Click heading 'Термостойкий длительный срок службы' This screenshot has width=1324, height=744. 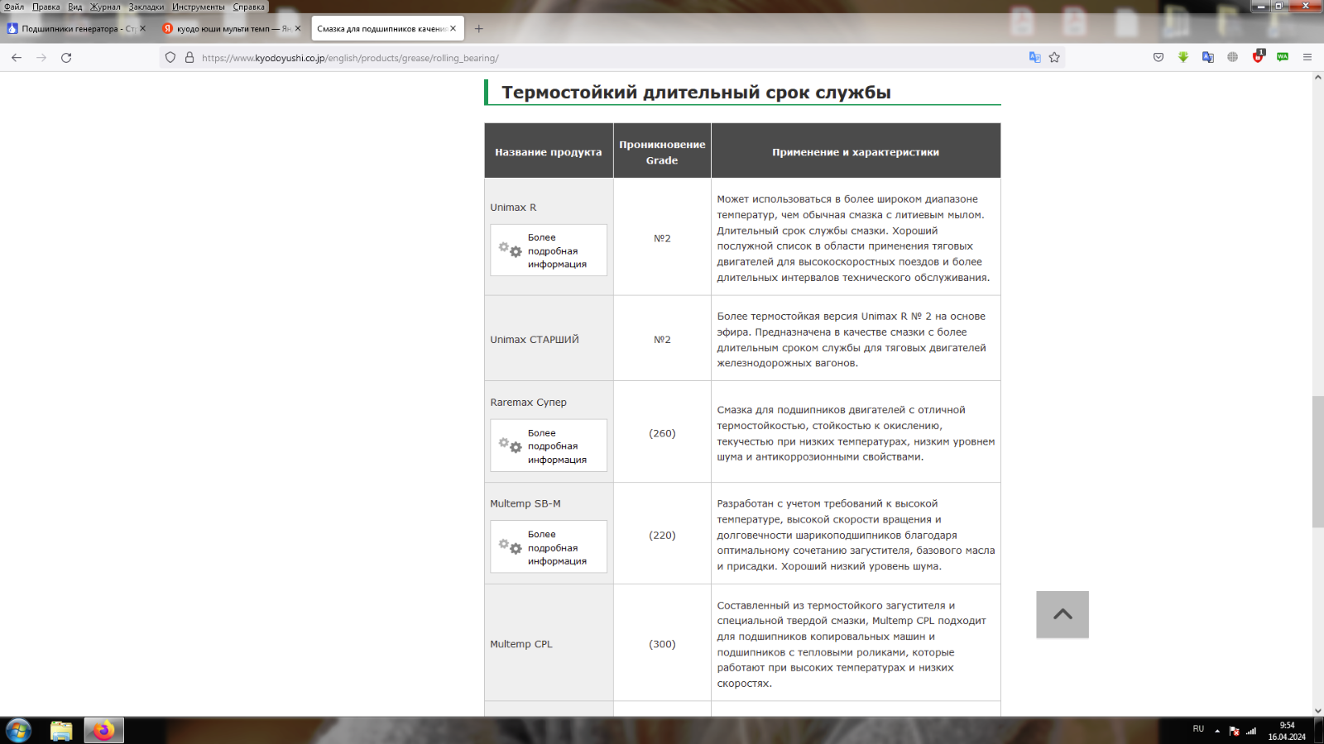pyautogui.click(x=696, y=93)
